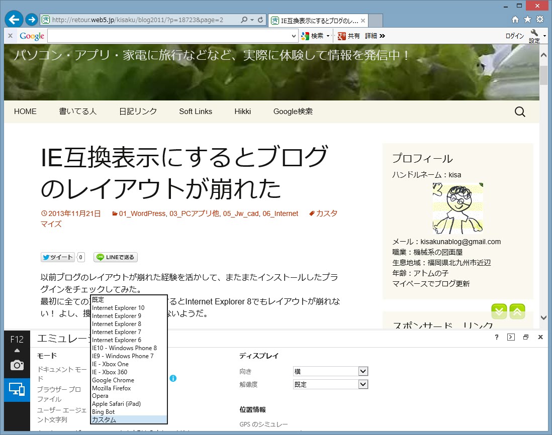Open the site search magnifier icon
The height and width of the screenshot is (435, 552).
coord(520,112)
